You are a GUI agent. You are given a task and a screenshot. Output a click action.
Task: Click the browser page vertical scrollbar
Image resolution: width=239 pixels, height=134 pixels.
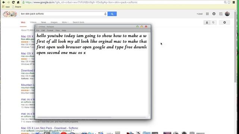[236, 47]
